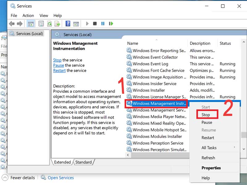Switch to the Standard tab

pyautogui.click(x=84, y=162)
